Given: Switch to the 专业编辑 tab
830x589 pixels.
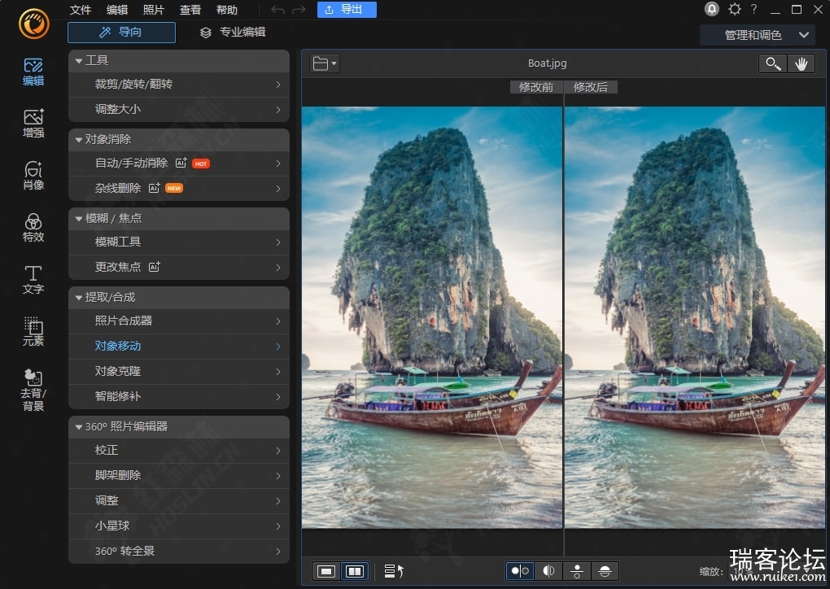Looking at the screenshot, I should (x=233, y=33).
